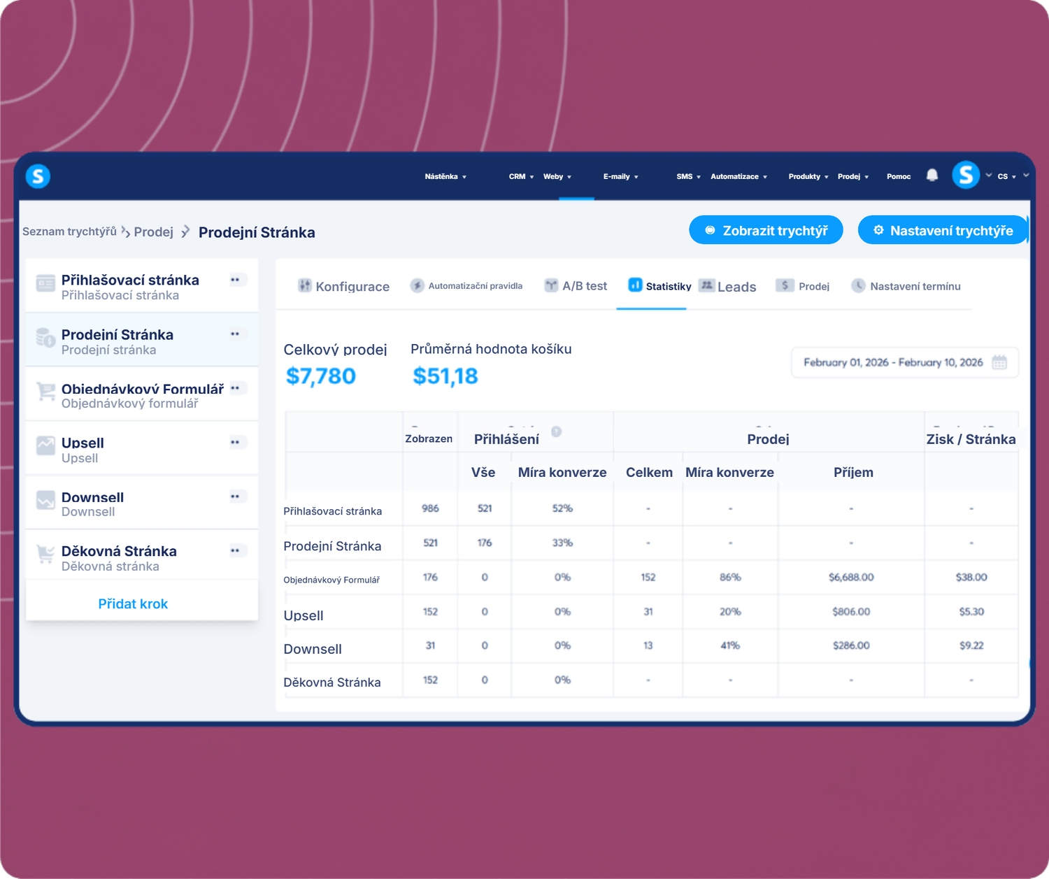This screenshot has width=1049, height=879.
Task: Click the Upsell step chart icon
Action: pyautogui.click(x=45, y=445)
